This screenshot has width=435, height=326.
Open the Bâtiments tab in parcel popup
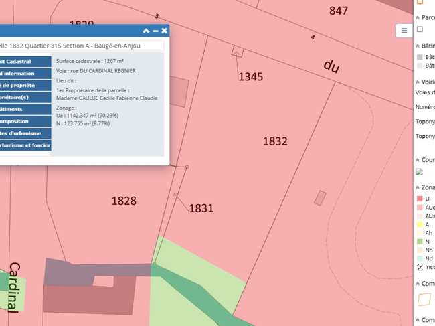pos(25,109)
